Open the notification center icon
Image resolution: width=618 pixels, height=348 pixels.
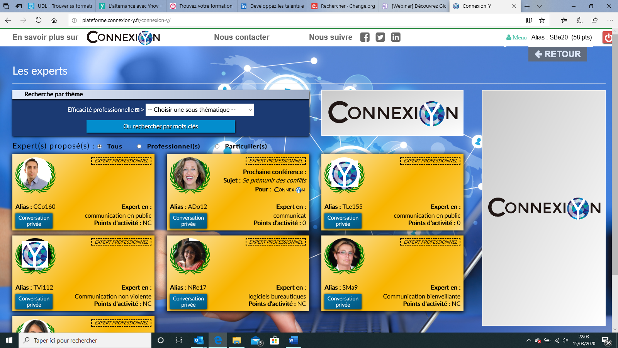coord(607,341)
